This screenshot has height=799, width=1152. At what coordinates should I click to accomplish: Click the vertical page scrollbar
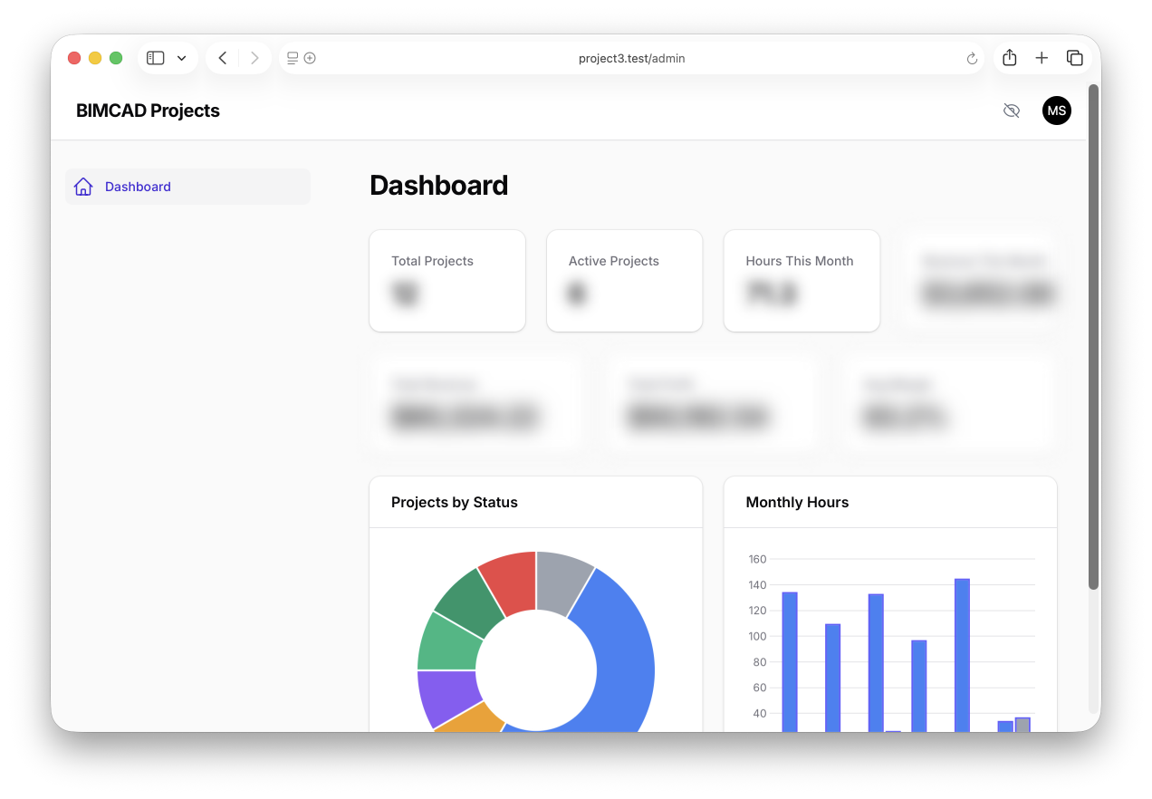(x=1093, y=335)
